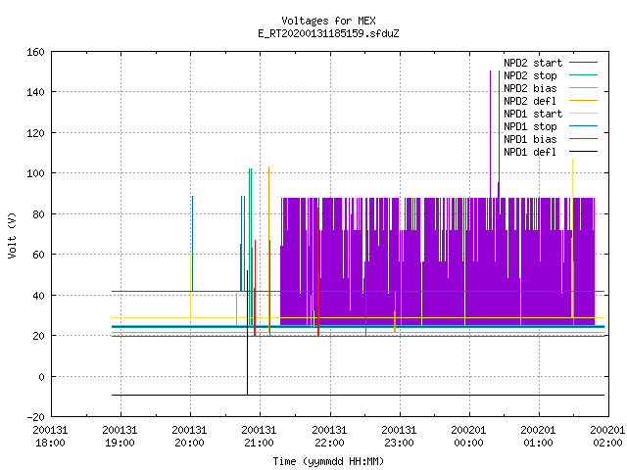Click the 100 y-axis tick label

pos(35,173)
